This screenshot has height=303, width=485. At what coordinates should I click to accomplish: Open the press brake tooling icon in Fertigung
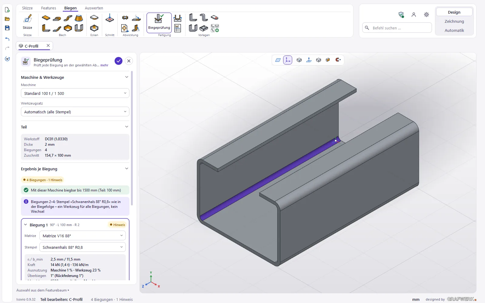pyautogui.click(x=178, y=18)
